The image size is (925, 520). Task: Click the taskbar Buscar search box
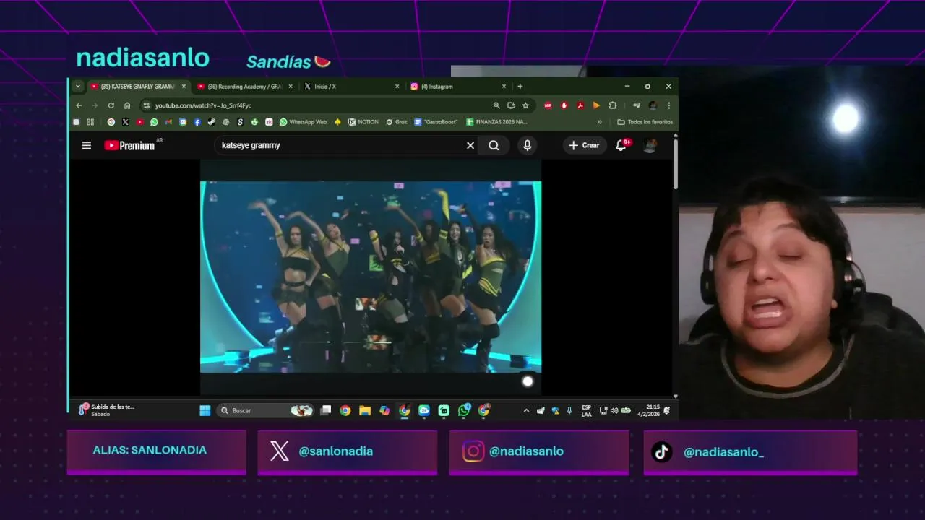(x=265, y=410)
